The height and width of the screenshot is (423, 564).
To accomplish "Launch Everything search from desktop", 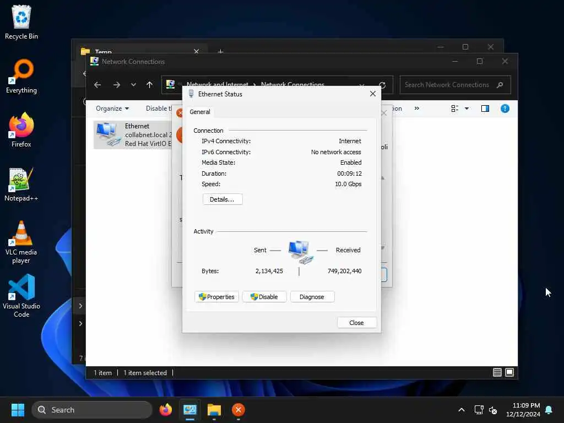I will (21, 76).
